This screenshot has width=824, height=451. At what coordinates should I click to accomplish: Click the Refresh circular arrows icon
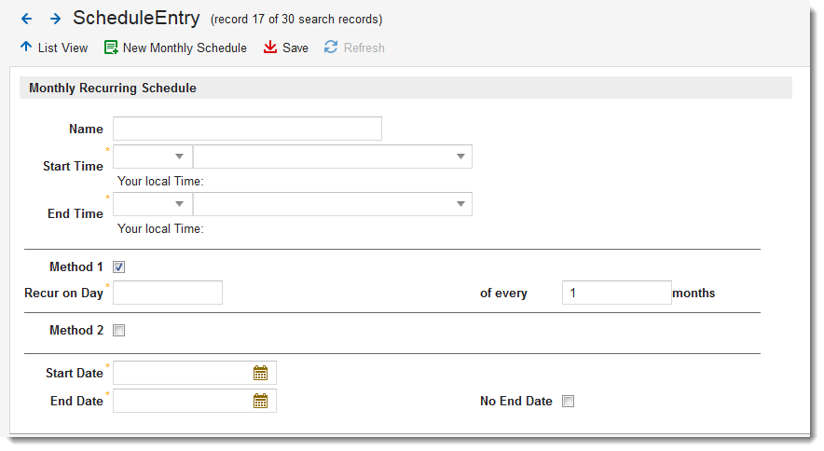click(331, 48)
